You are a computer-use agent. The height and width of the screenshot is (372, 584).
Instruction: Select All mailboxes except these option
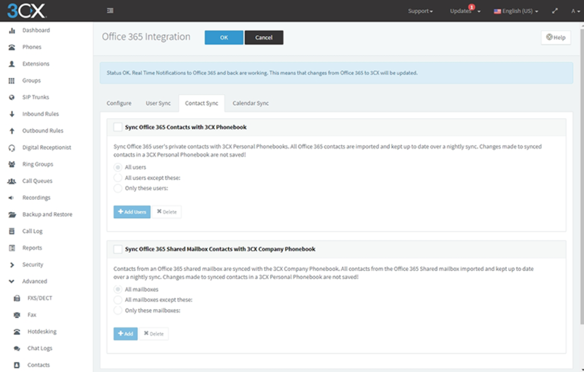click(x=118, y=300)
